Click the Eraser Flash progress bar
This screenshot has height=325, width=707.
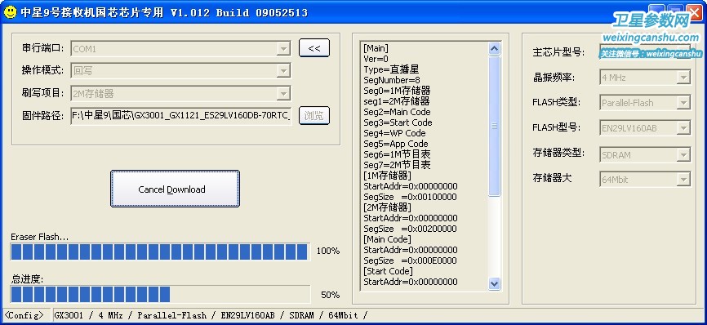point(160,252)
